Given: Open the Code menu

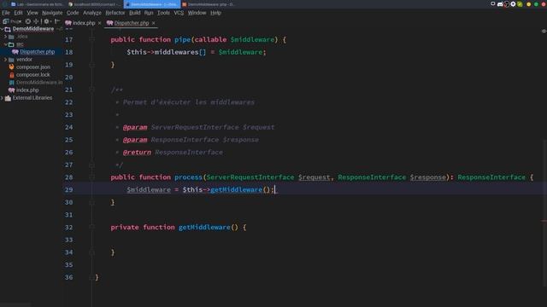Looking at the screenshot, I should pyautogui.click(x=73, y=13).
